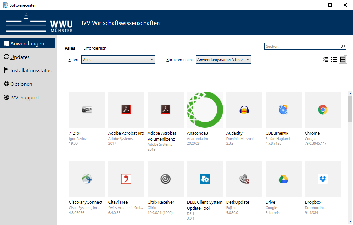The height and width of the screenshot is (225, 353).
Task: Click the version text 4.5.8.7128
Action: tap(273, 143)
